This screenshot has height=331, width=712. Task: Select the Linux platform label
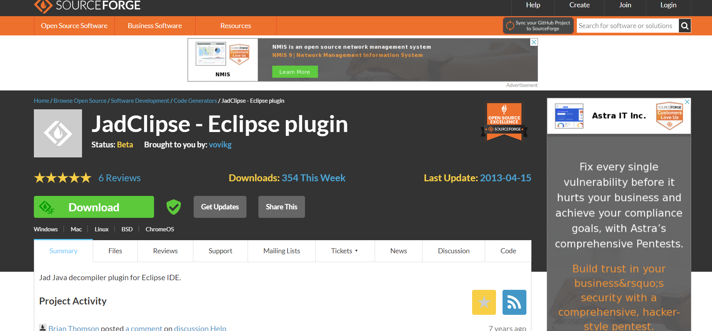point(102,229)
